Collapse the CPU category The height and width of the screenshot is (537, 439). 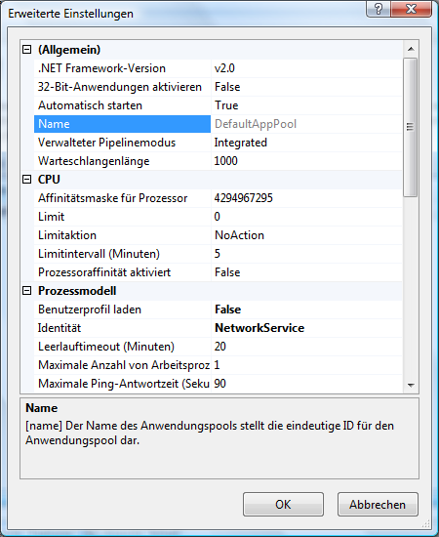[x=26, y=179]
